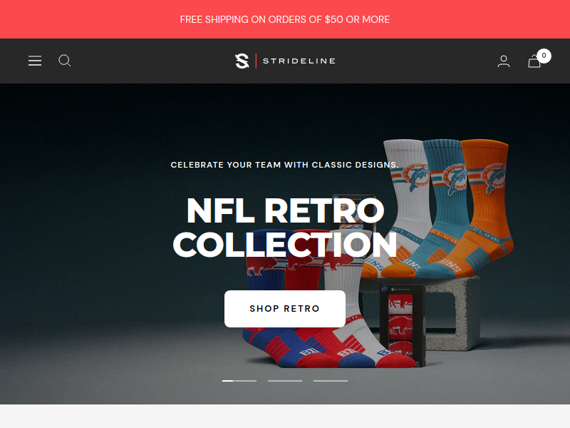Click the boxed Bills sock package

pyautogui.click(x=402, y=324)
